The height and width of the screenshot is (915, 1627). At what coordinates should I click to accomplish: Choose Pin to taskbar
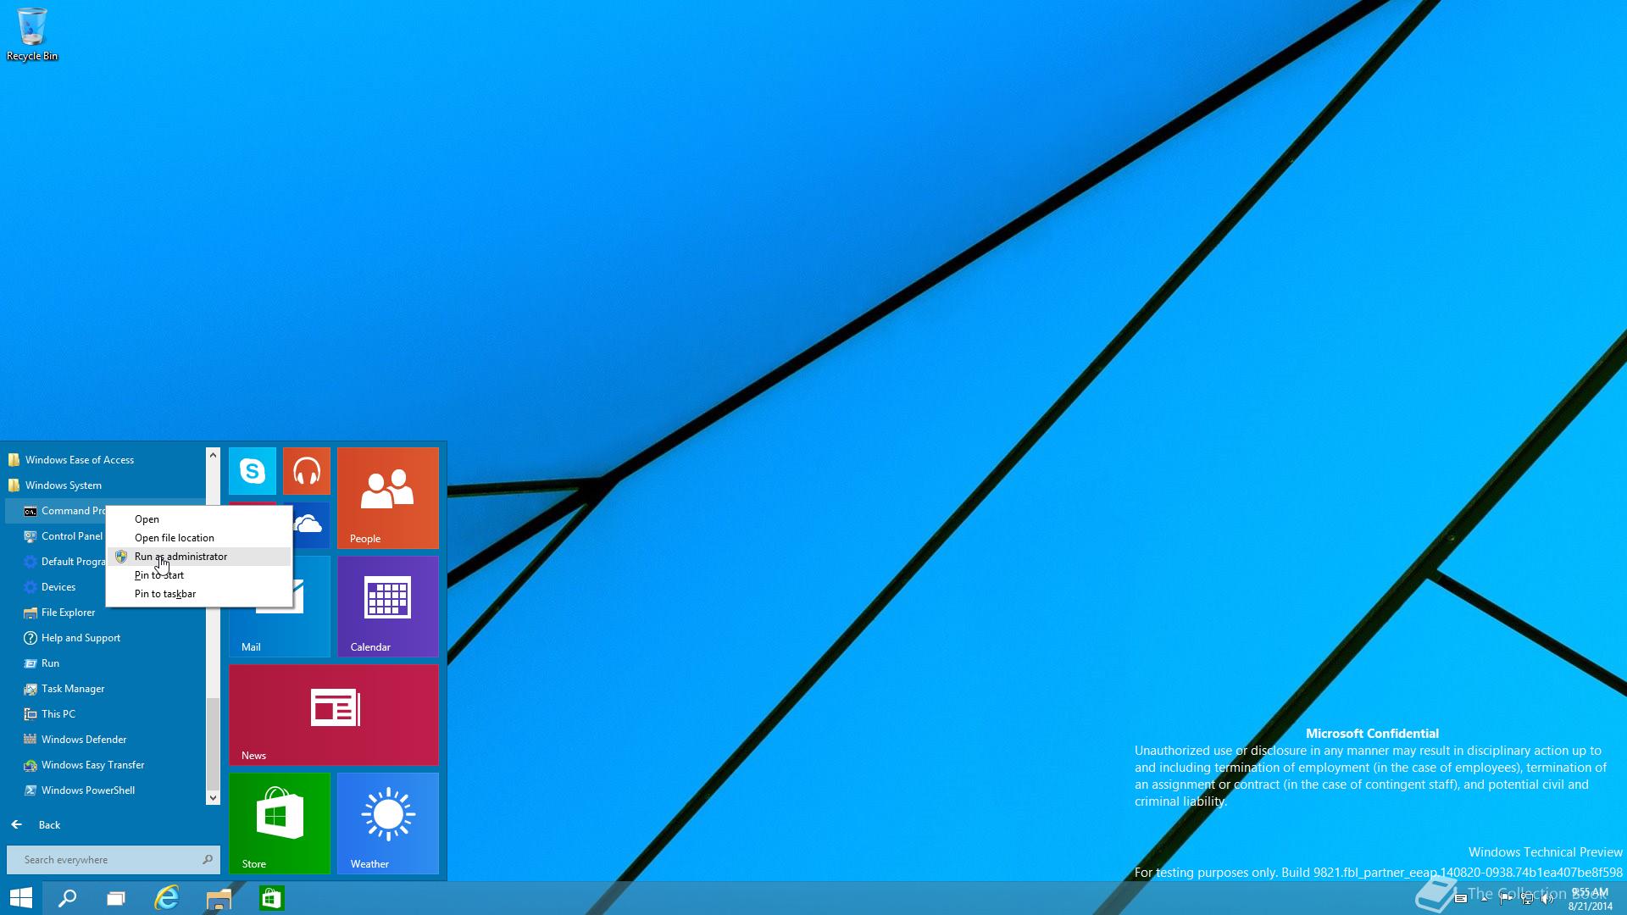[199, 594]
